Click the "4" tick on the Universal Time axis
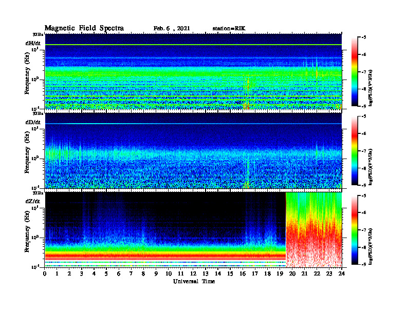Image resolution: width=407 pixels, height=314 pixels. [x=94, y=273]
